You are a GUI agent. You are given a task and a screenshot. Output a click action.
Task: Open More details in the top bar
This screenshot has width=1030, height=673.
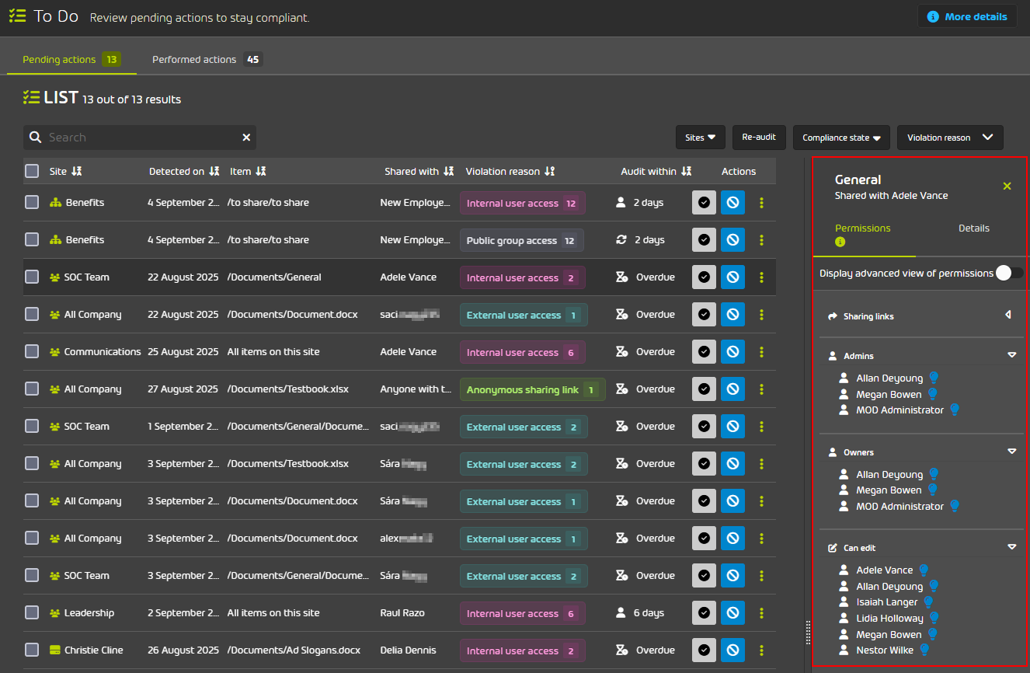967,16
